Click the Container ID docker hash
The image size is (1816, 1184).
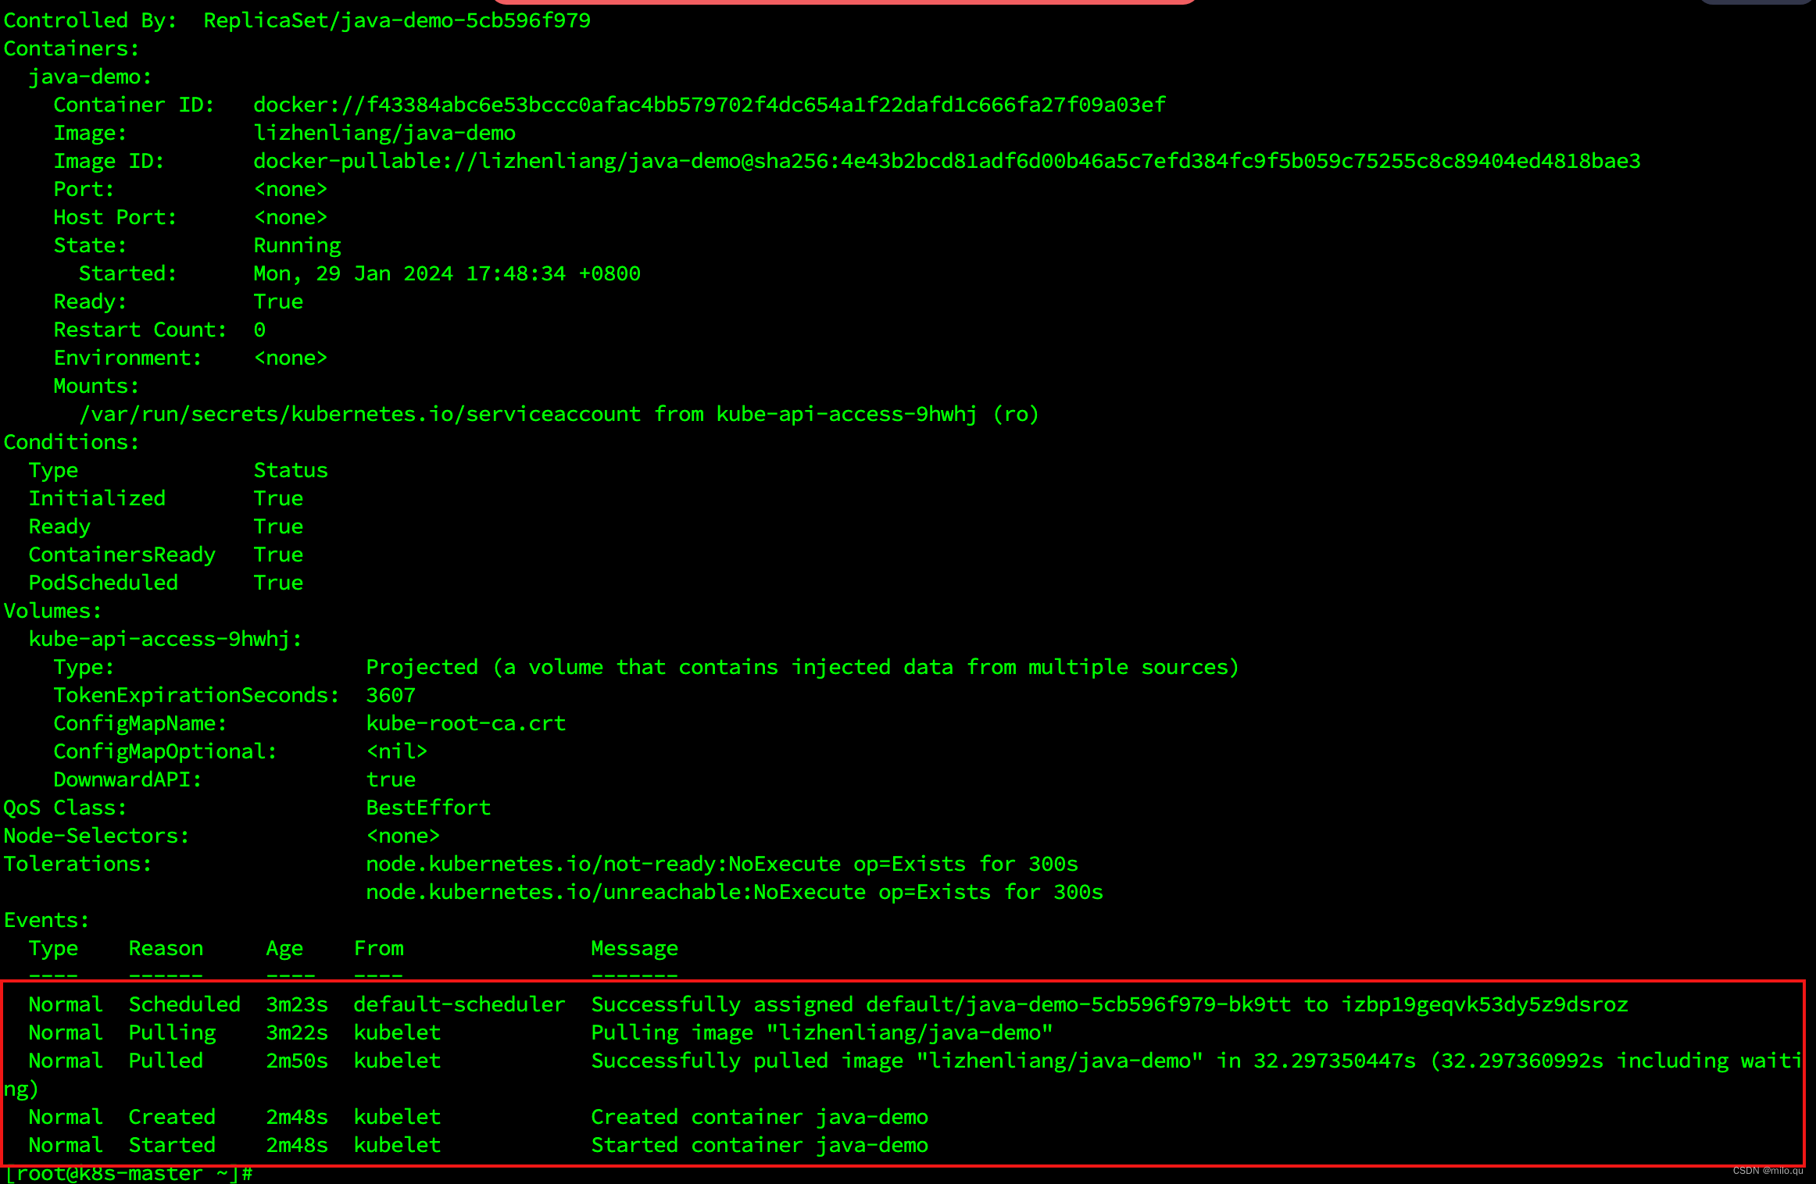coord(709,105)
